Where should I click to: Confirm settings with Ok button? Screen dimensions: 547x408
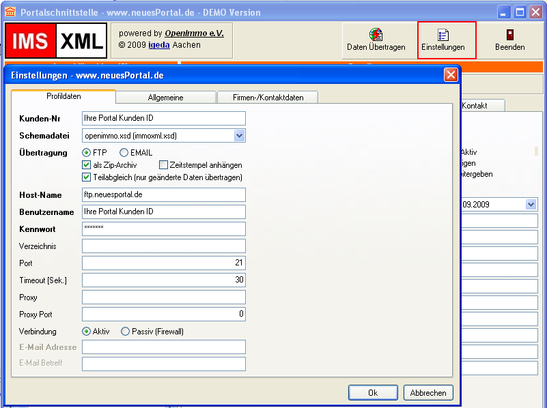(372, 392)
